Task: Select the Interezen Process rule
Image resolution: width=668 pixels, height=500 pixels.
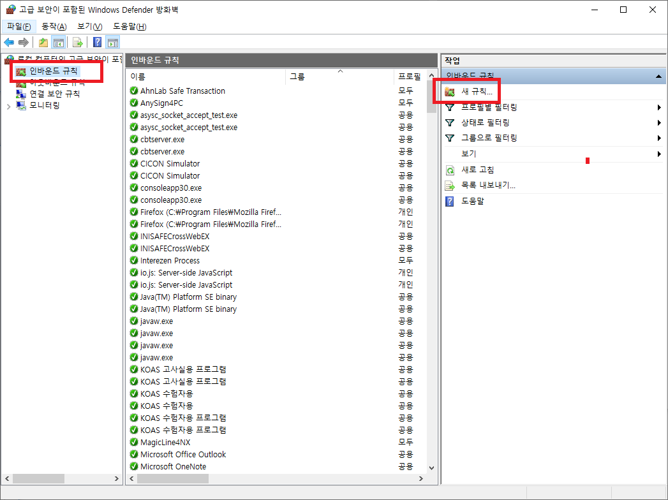Action: click(170, 260)
